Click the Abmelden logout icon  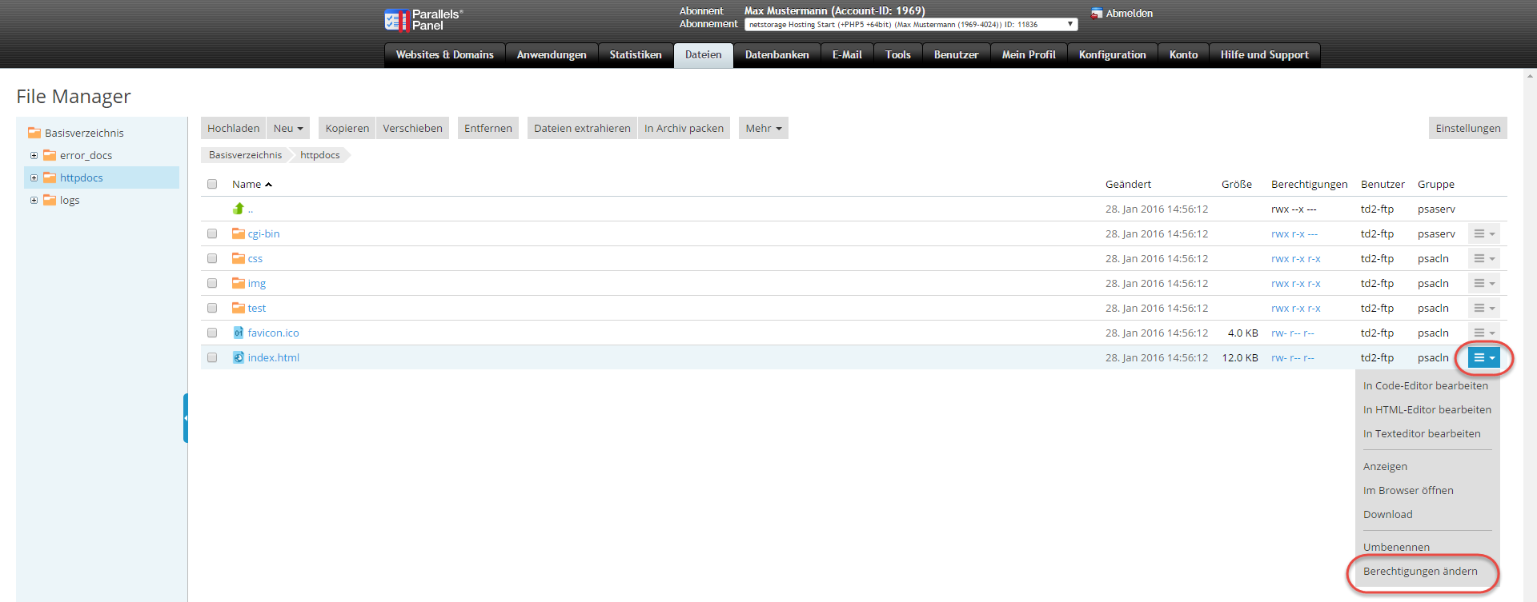point(1097,14)
